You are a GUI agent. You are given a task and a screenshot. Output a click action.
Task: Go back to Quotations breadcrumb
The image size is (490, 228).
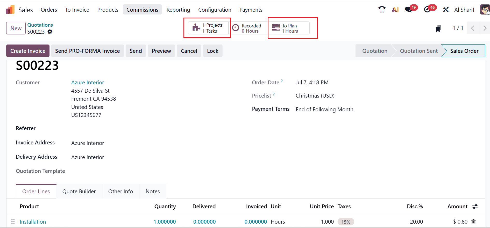tap(40, 25)
